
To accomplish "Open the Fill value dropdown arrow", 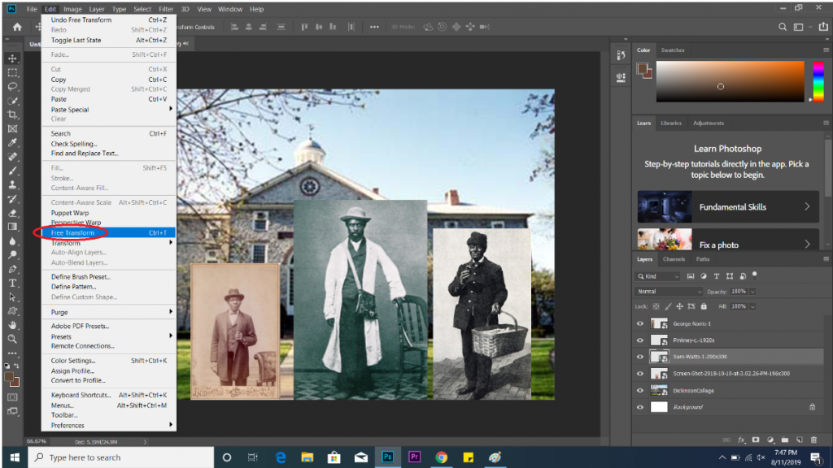I will point(752,306).
